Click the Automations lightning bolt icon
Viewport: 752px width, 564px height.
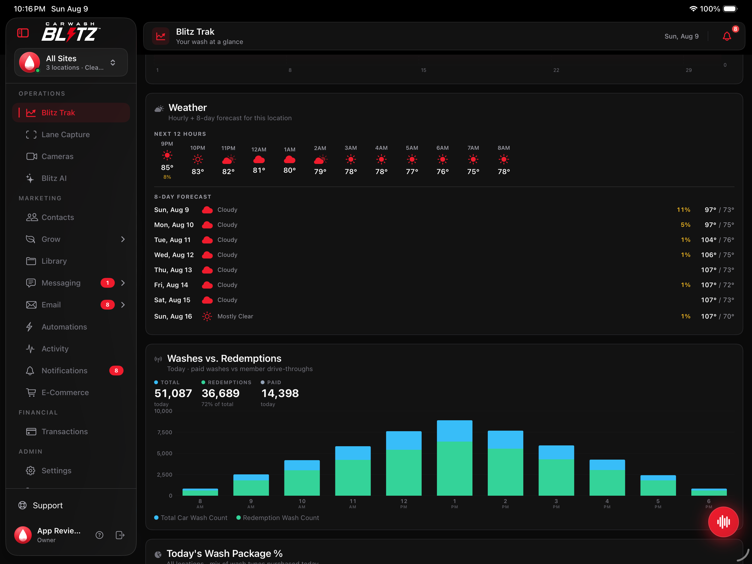click(30, 327)
